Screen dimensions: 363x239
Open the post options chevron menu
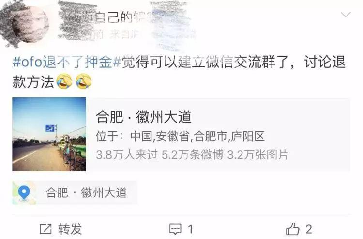(x=346, y=15)
